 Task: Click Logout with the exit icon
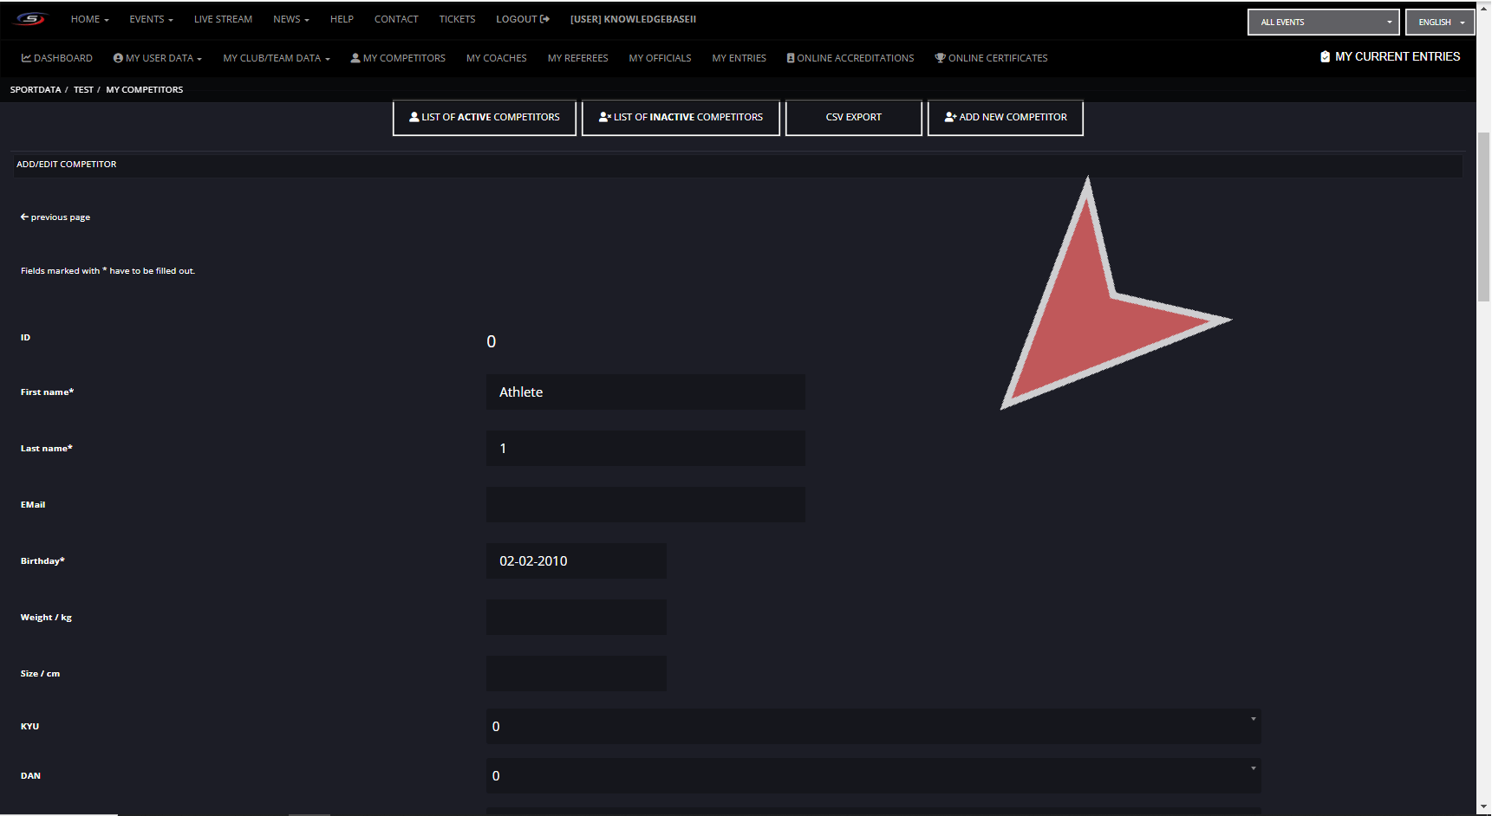click(x=523, y=19)
